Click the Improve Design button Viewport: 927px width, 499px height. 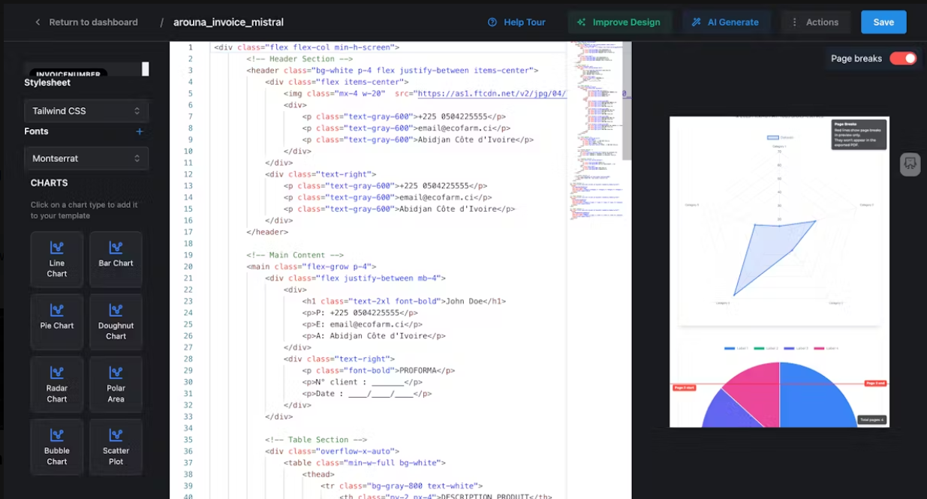point(619,23)
